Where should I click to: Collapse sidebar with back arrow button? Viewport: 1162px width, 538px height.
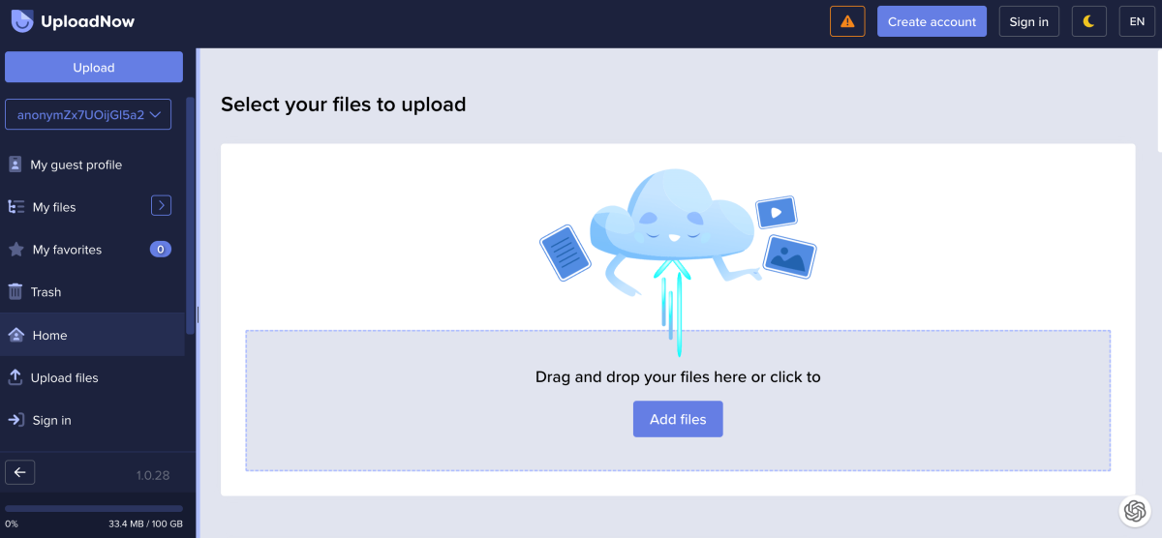pyautogui.click(x=20, y=472)
